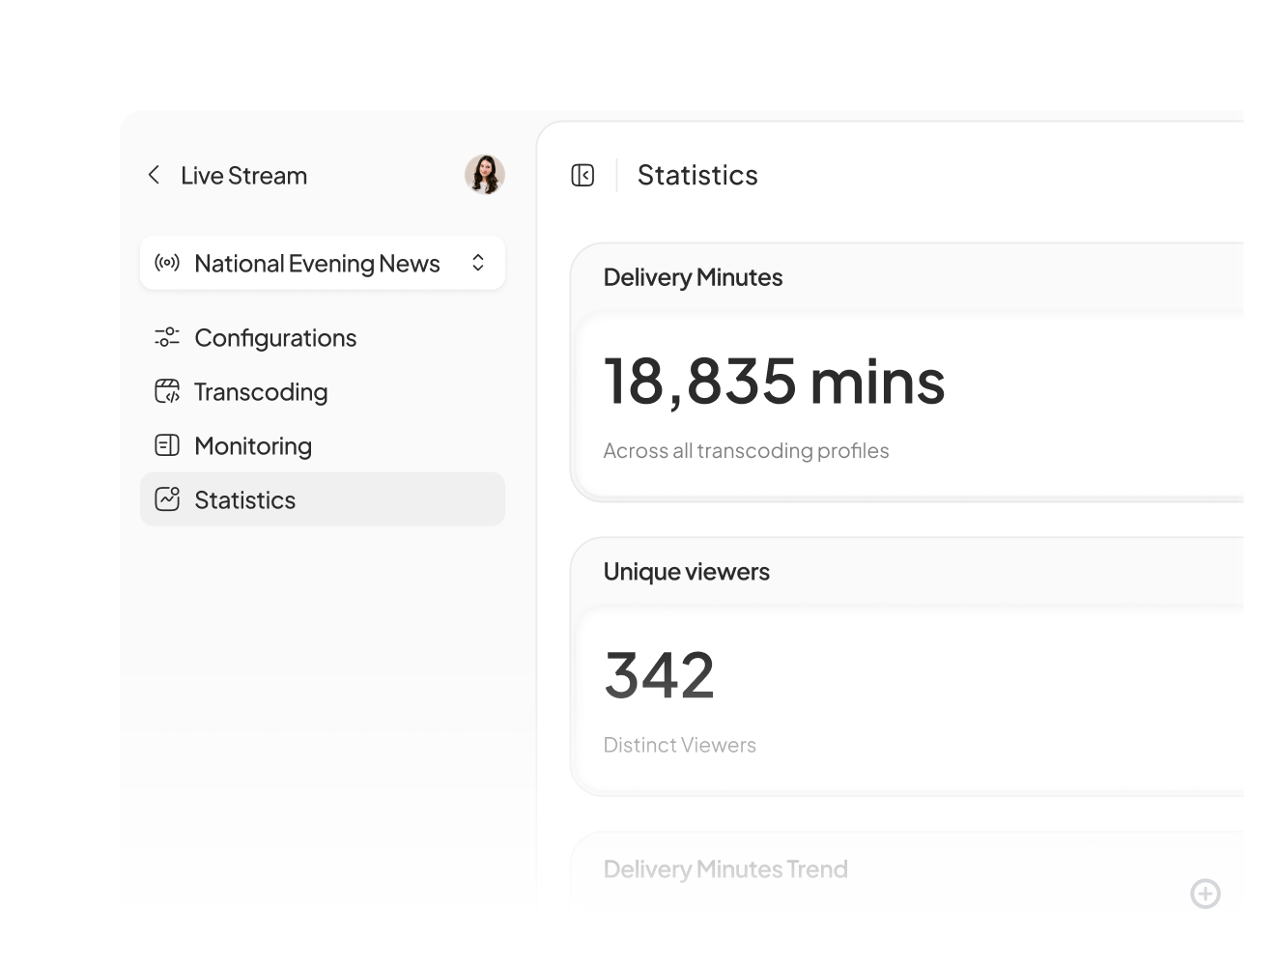Click the circled plus icon at bottom right
The width and height of the screenshot is (1278, 966).
click(1206, 894)
